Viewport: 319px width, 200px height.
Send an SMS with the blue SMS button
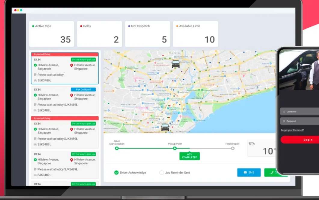pyautogui.click(x=249, y=172)
